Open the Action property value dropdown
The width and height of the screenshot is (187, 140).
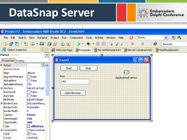43,65
